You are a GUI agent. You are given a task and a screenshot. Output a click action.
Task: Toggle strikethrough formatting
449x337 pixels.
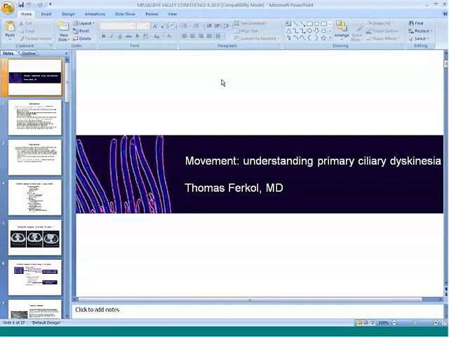point(129,36)
